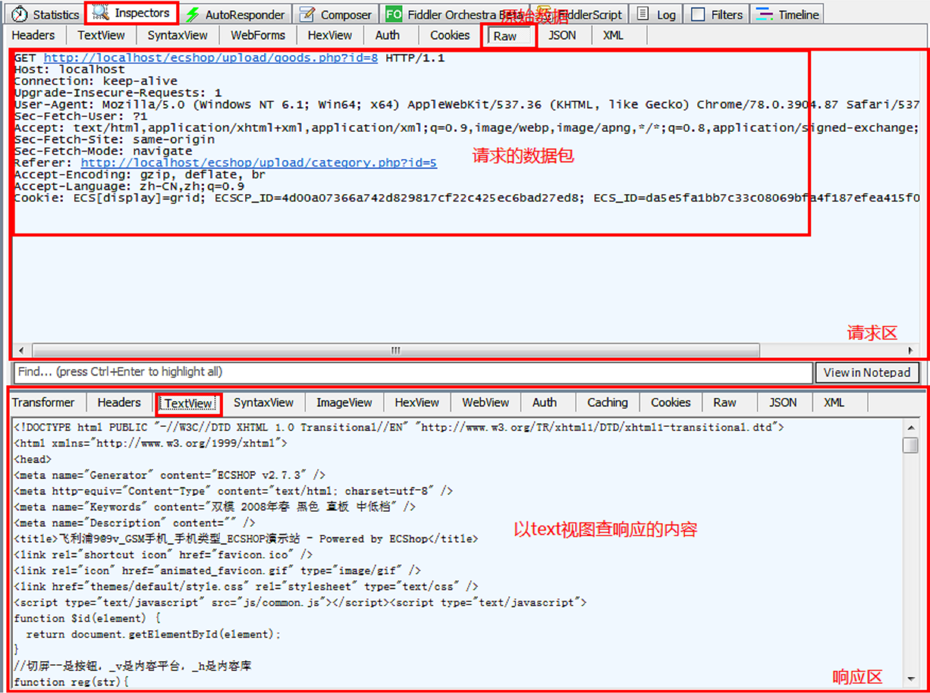Open the response Raw tab
Viewport: 930px width, 693px height.
[724, 403]
